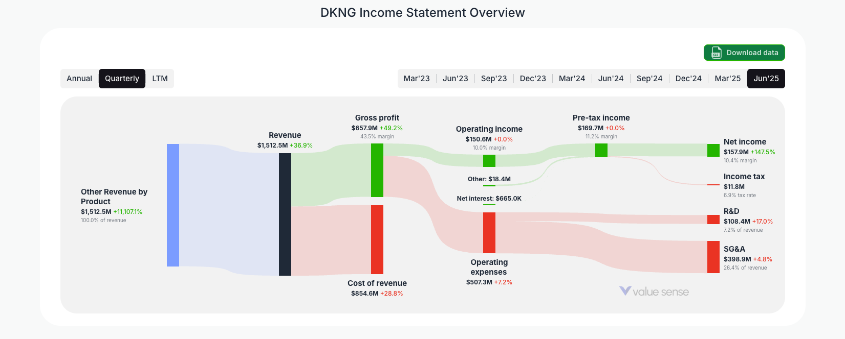Select the Sep'23 quarter

pyautogui.click(x=494, y=79)
